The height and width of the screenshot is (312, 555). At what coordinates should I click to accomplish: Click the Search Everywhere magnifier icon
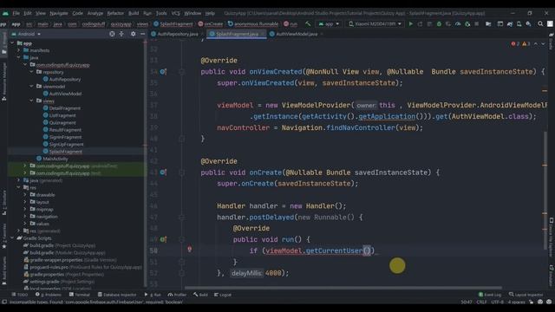click(540, 24)
